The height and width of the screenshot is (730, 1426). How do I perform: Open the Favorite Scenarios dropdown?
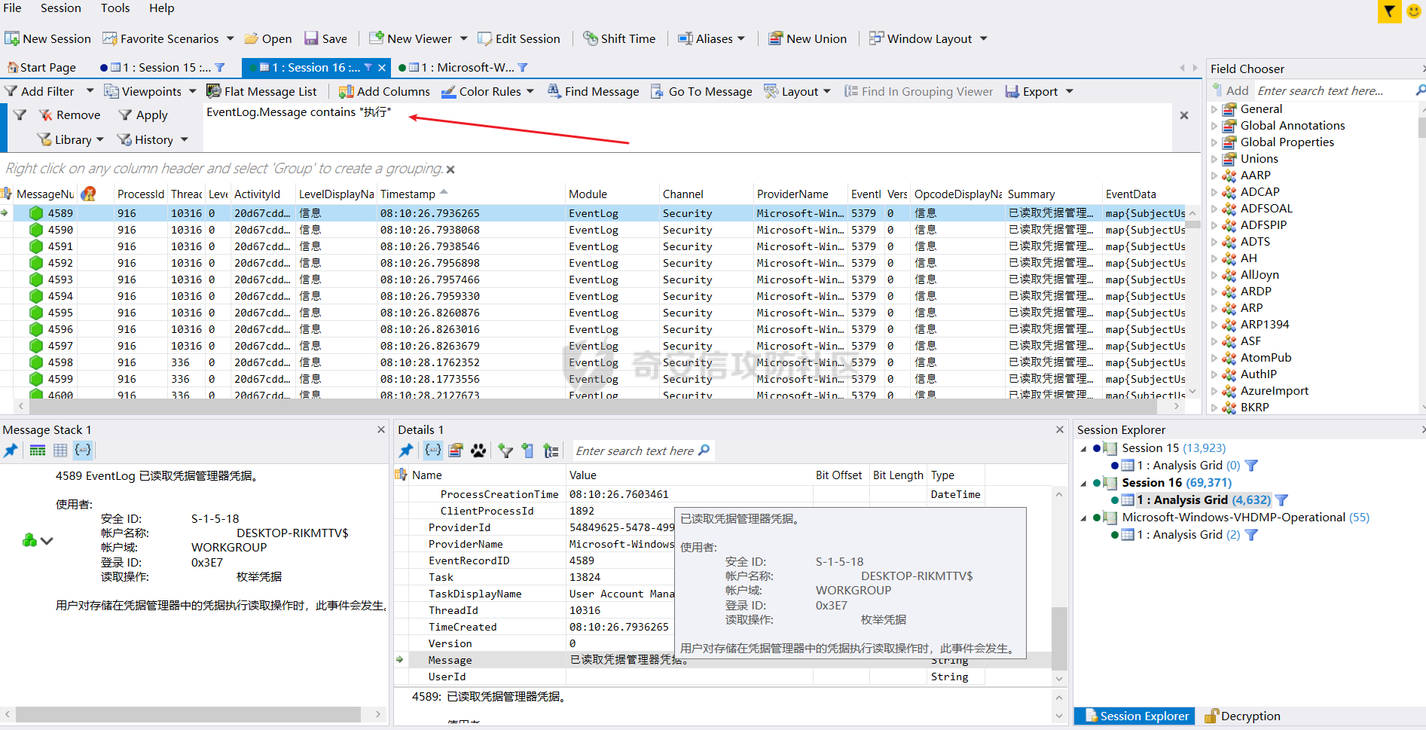pos(230,38)
